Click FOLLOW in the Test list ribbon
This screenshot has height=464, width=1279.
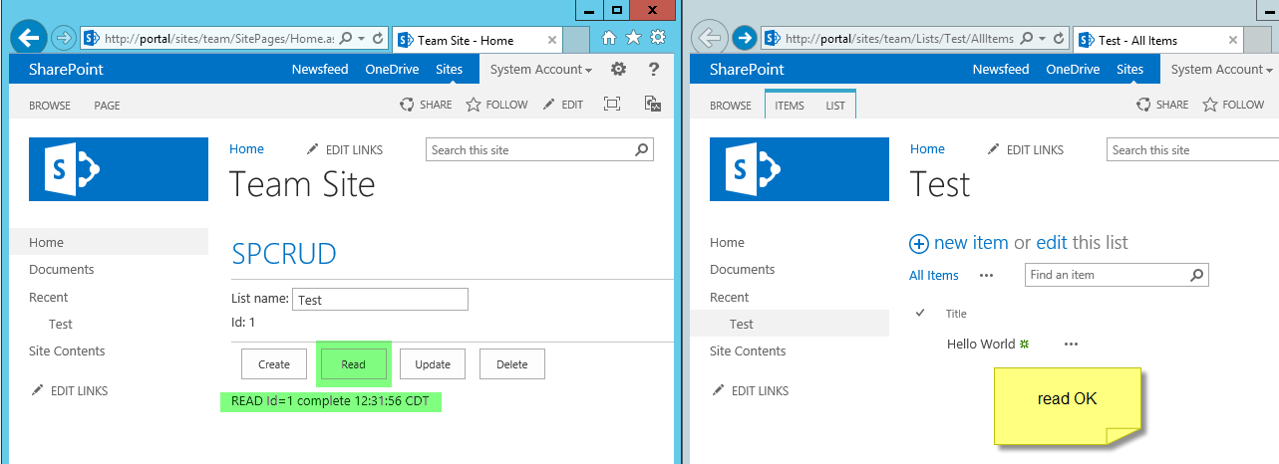tap(1233, 105)
